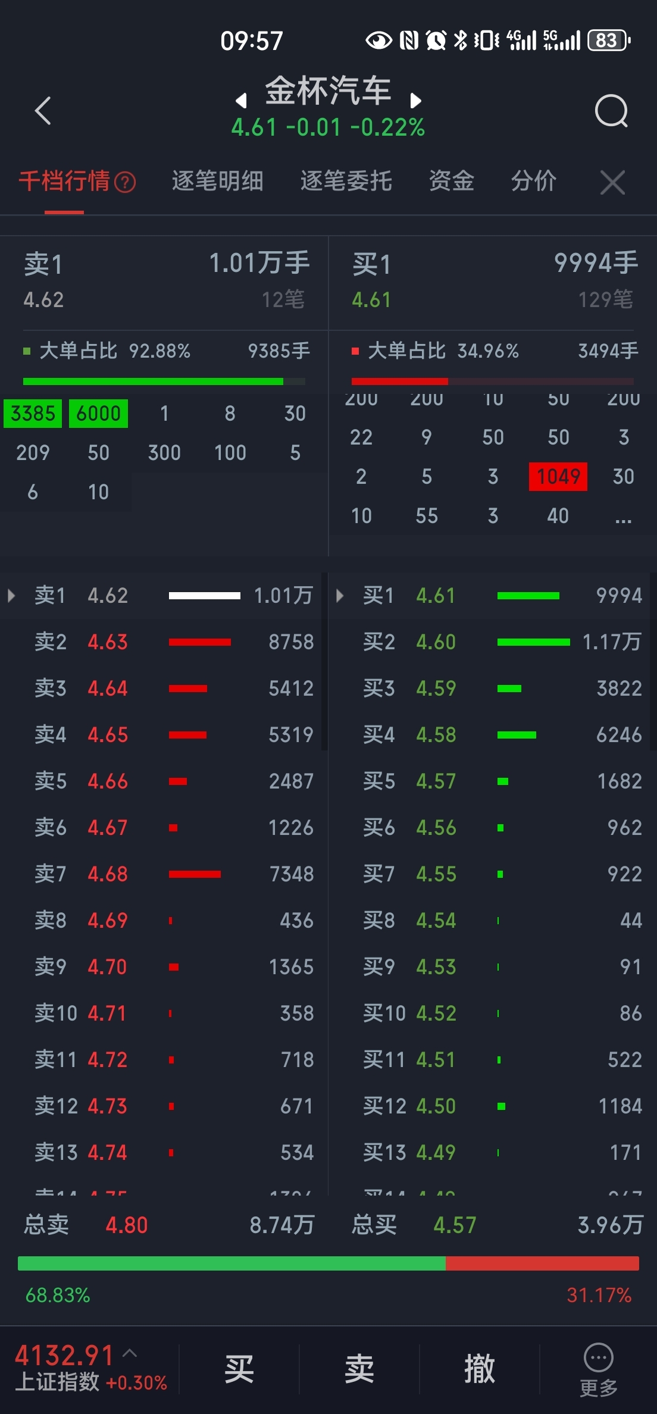Select the 买8 4.54 row
Image resolution: width=657 pixels, height=1414 pixels.
493,921
